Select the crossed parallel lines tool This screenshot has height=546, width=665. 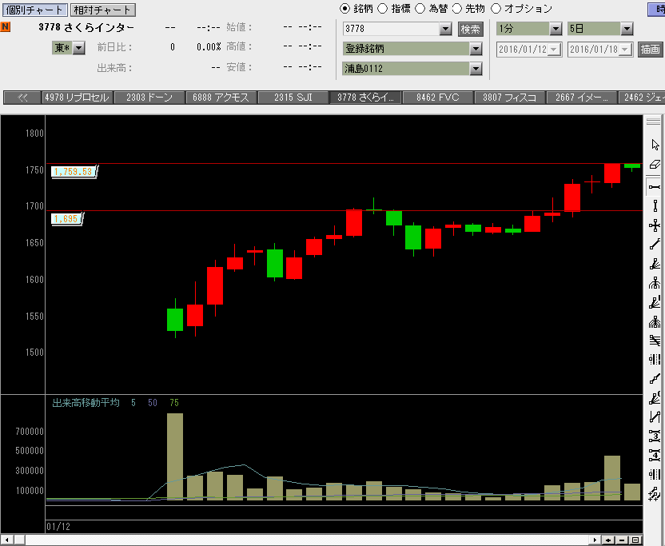coord(655,341)
